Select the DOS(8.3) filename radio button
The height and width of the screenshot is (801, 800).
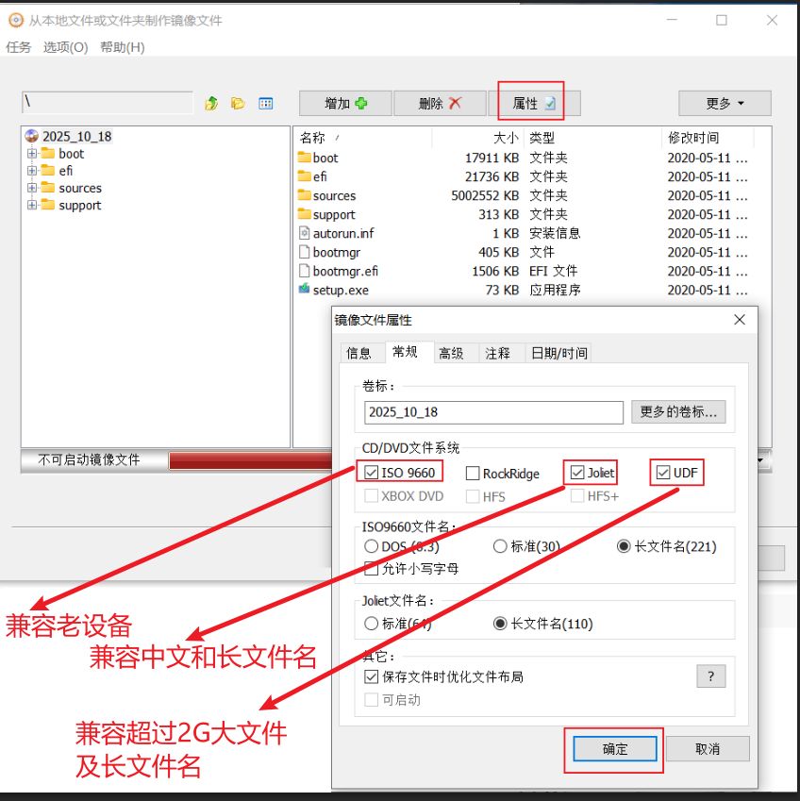(371, 546)
